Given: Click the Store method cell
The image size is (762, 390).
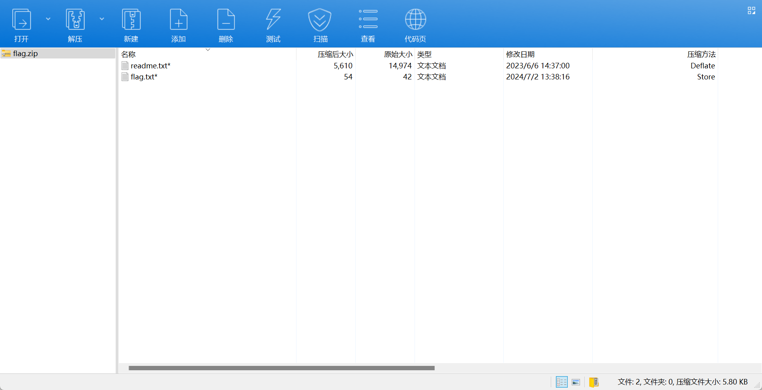Looking at the screenshot, I should [706, 77].
